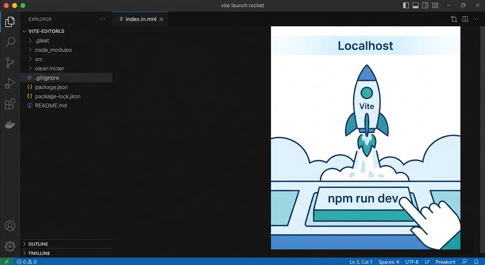Toggle the secondary side bar layout button
Screen dimensions: 485x265
tap(425, 5)
